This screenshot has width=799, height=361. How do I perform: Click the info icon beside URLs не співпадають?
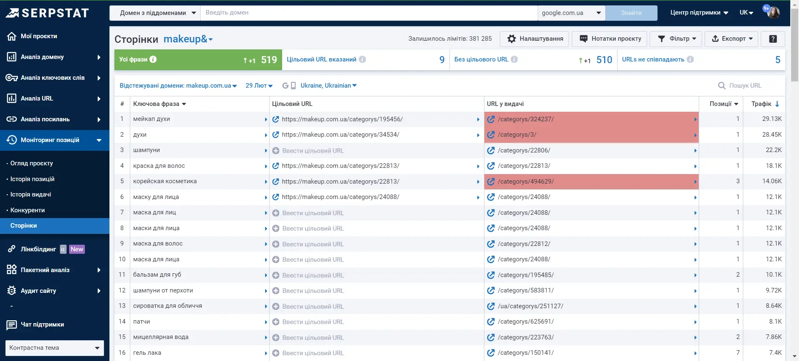[690, 59]
